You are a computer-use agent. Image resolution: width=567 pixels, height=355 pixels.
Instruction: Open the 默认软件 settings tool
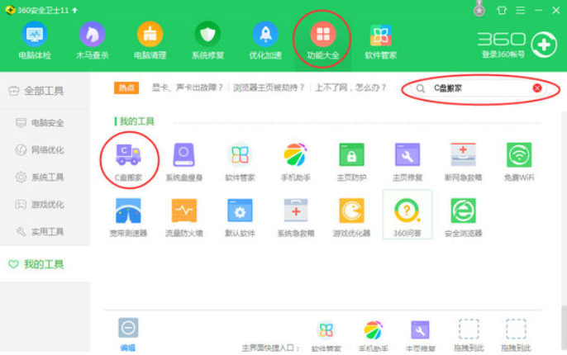pos(240,212)
